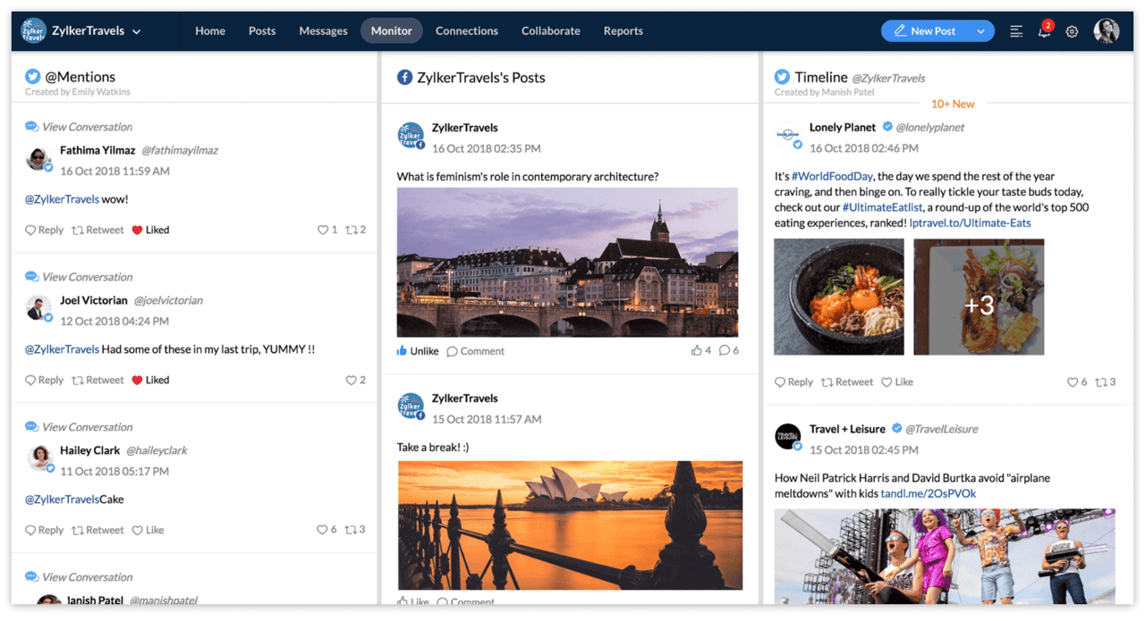Open the list/filter icon next to New Post
The image size is (1145, 621).
pyautogui.click(x=1015, y=30)
